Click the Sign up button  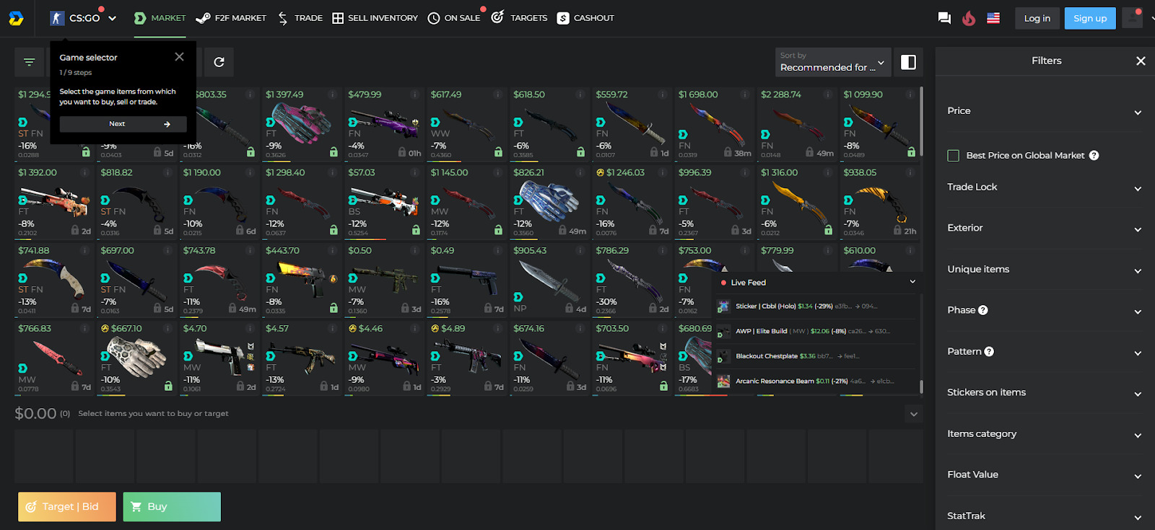tap(1090, 18)
